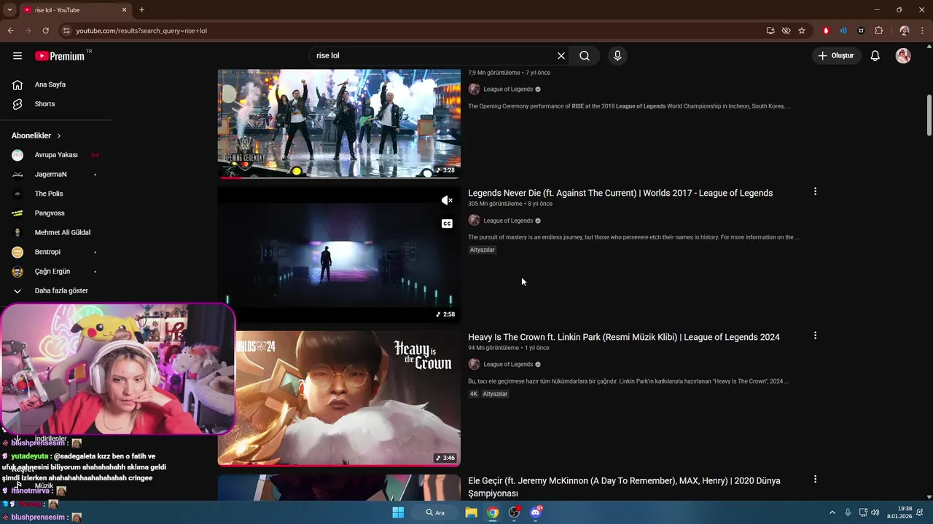Viewport: 933px width, 524px height.
Task: Reload the page
Action: tap(45, 31)
